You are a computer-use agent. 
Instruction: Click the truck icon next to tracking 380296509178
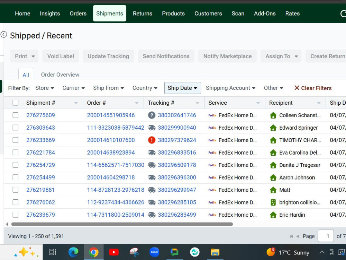[152, 165]
